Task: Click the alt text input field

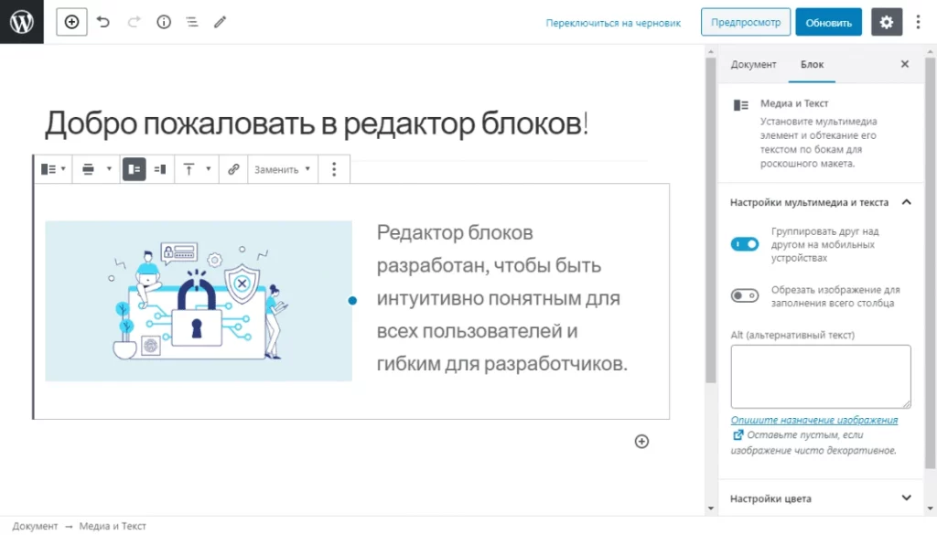Action: click(819, 375)
